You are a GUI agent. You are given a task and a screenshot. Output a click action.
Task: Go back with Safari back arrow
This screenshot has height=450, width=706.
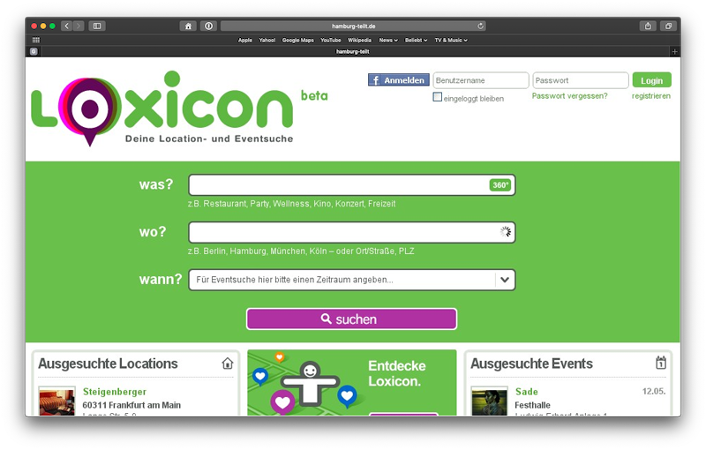tap(67, 26)
